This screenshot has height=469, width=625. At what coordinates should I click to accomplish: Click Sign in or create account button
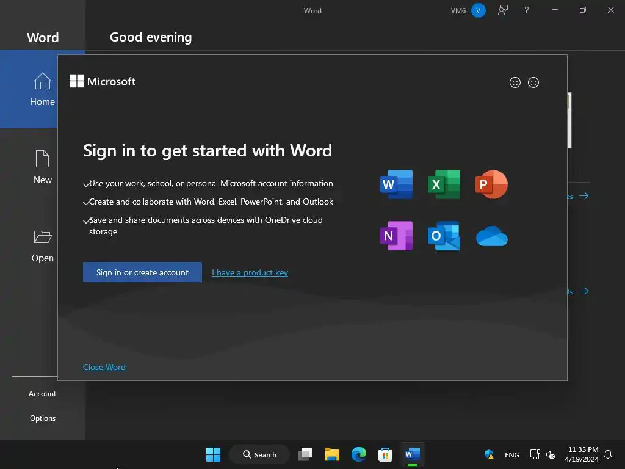pos(142,272)
